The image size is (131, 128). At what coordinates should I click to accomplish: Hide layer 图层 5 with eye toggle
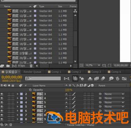pos(2,102)
